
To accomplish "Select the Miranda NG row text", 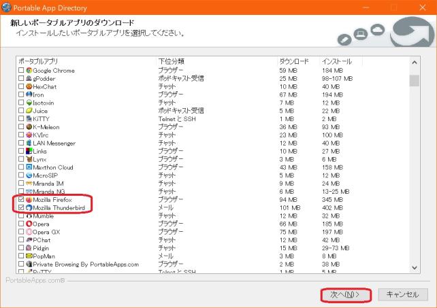I will click(49, 192).
